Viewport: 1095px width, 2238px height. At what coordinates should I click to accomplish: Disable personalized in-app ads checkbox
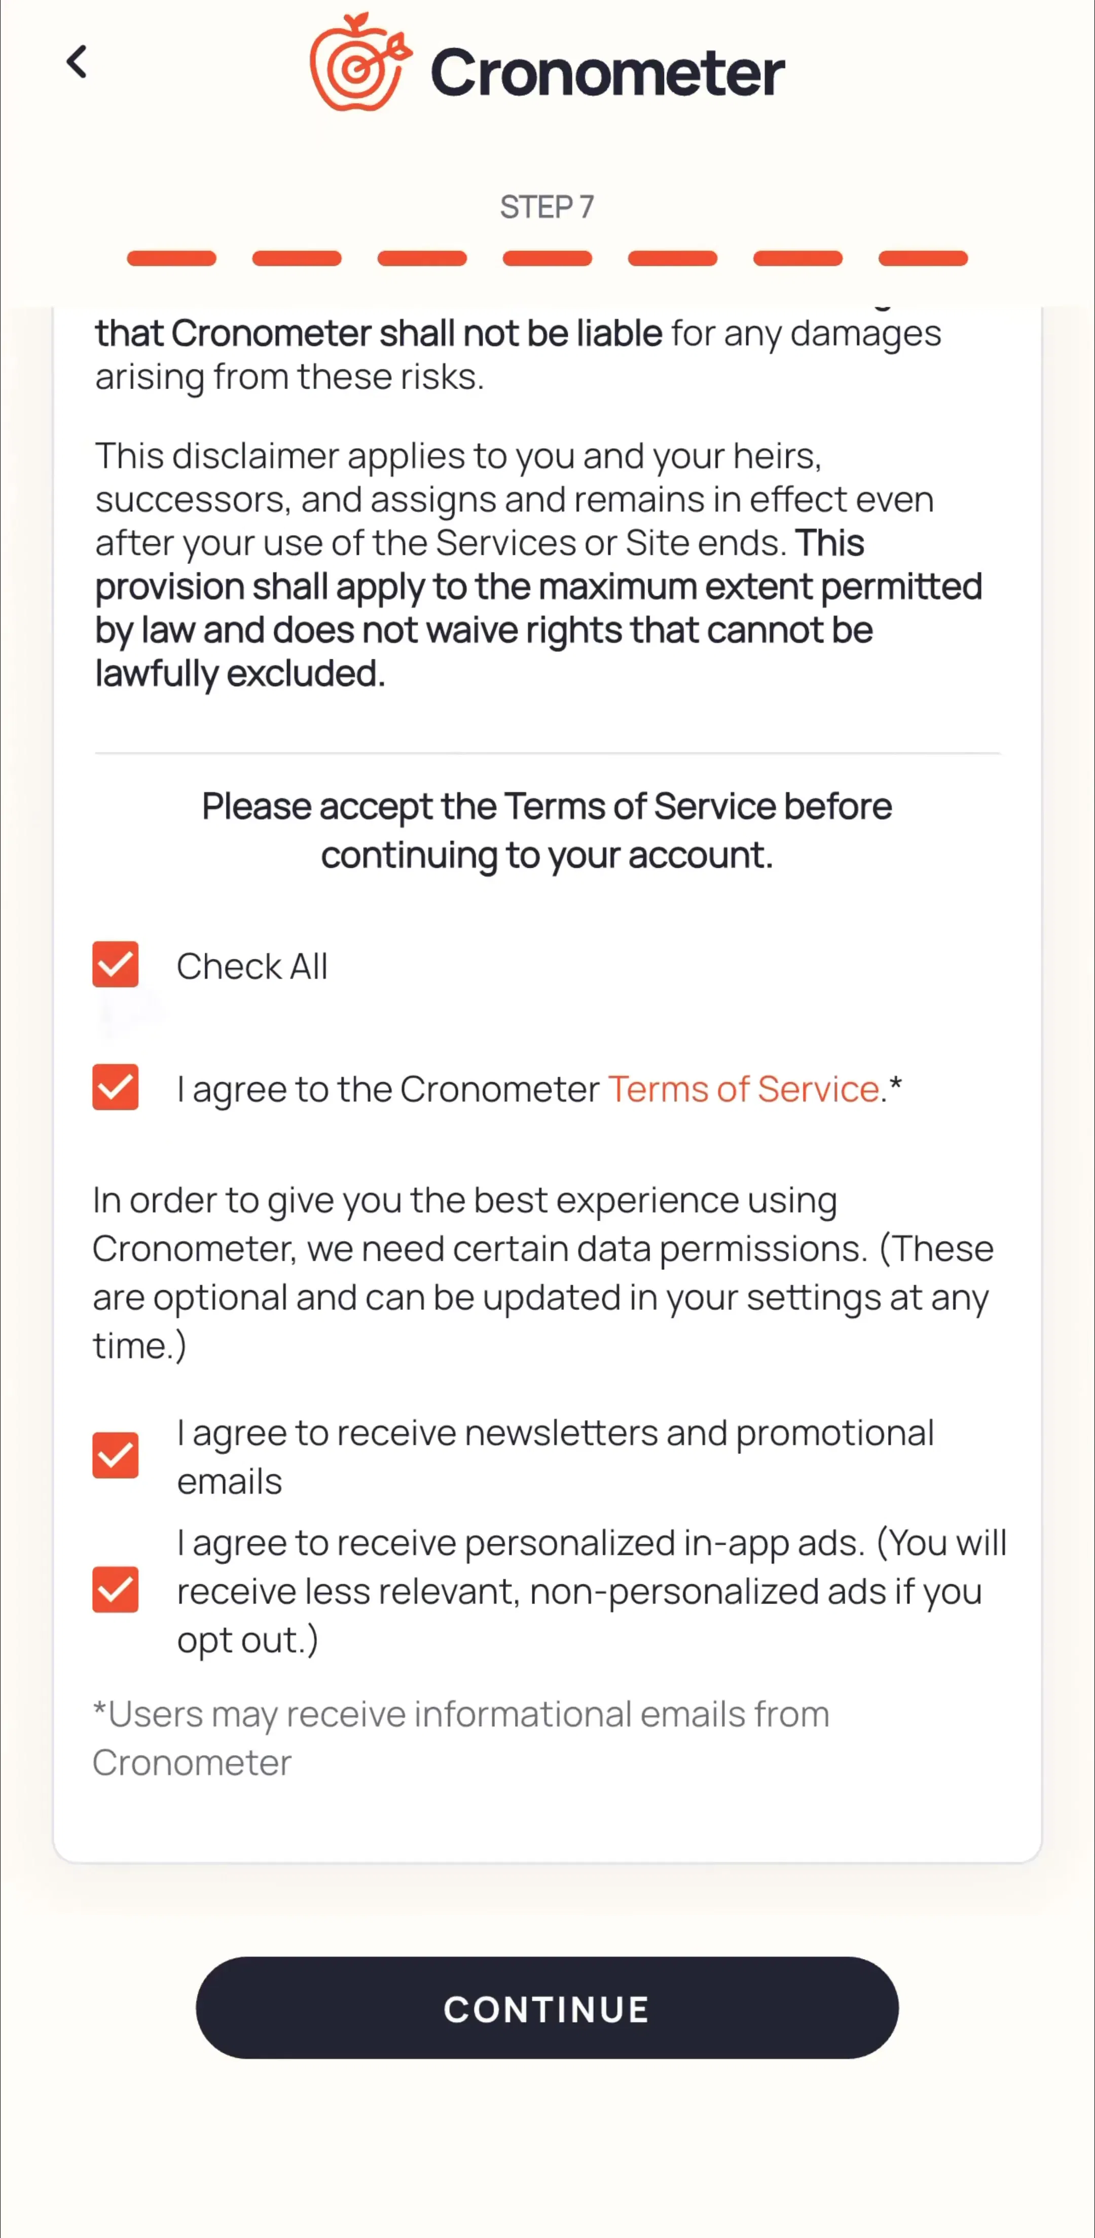[116, 1590]
